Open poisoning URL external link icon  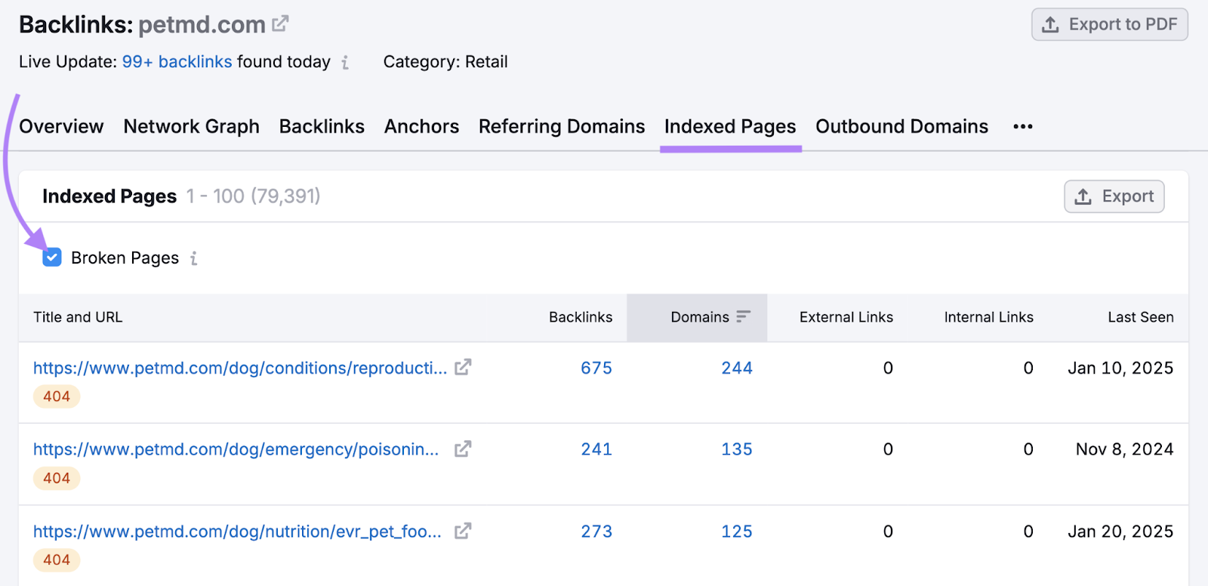[463, 449]
